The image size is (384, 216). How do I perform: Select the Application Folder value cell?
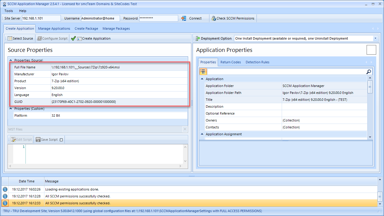click(324, 86)
